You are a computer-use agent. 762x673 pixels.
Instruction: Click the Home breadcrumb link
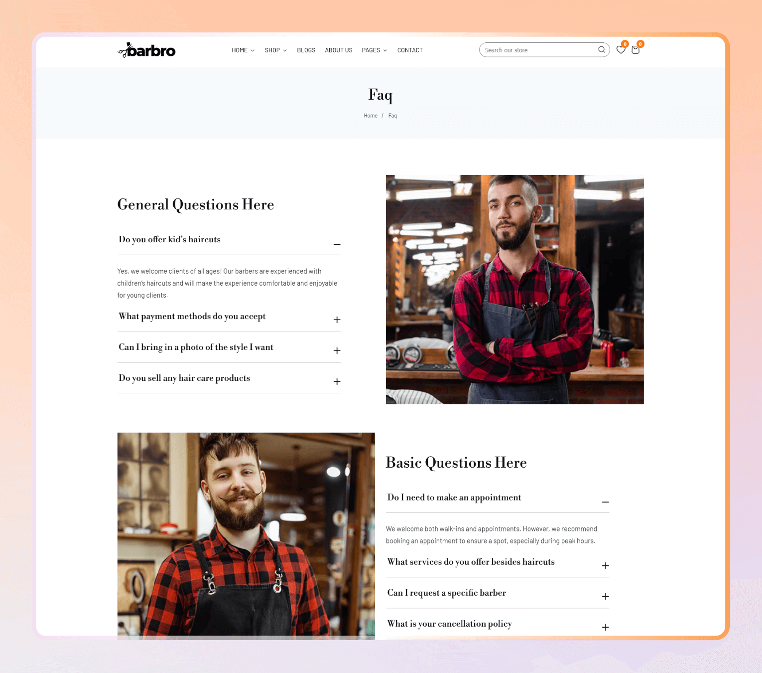click(371, 116)
